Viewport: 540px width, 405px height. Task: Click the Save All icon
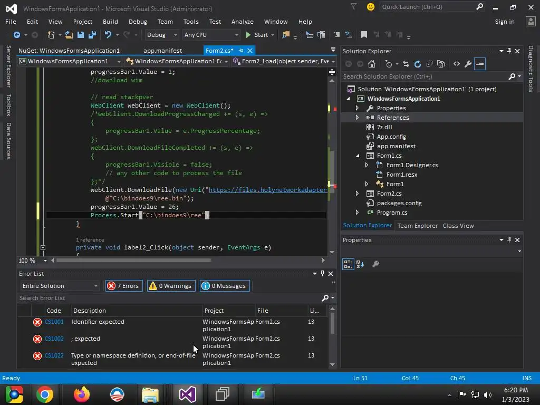(92, 35)
